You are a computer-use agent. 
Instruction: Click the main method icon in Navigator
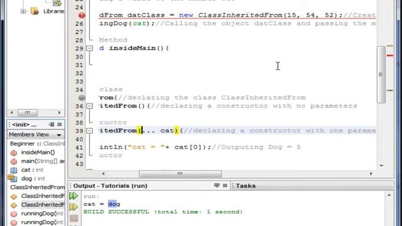(14, 161)
